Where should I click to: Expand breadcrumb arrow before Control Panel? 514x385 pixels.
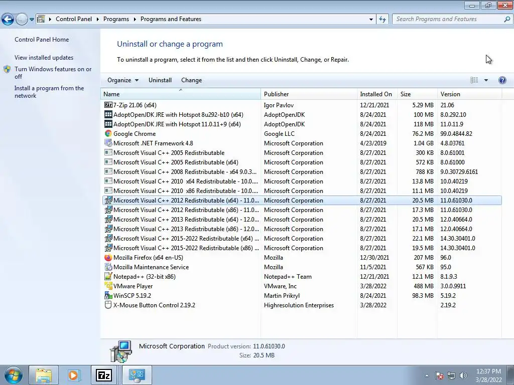(x=50, y=19)
